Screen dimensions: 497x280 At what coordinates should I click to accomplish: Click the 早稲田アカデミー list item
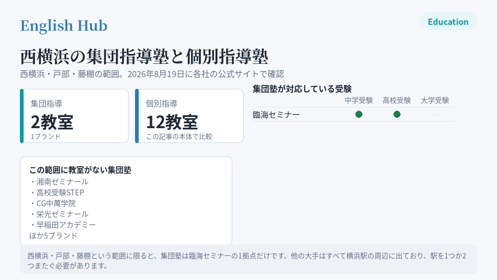click(x=63, y=225)
